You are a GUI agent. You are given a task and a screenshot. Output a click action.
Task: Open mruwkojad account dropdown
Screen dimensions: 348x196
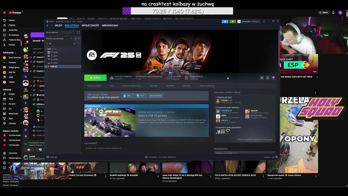click(x=248, y=22)
